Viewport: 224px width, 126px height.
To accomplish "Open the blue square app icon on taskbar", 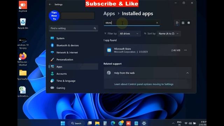I will [136, 123].
